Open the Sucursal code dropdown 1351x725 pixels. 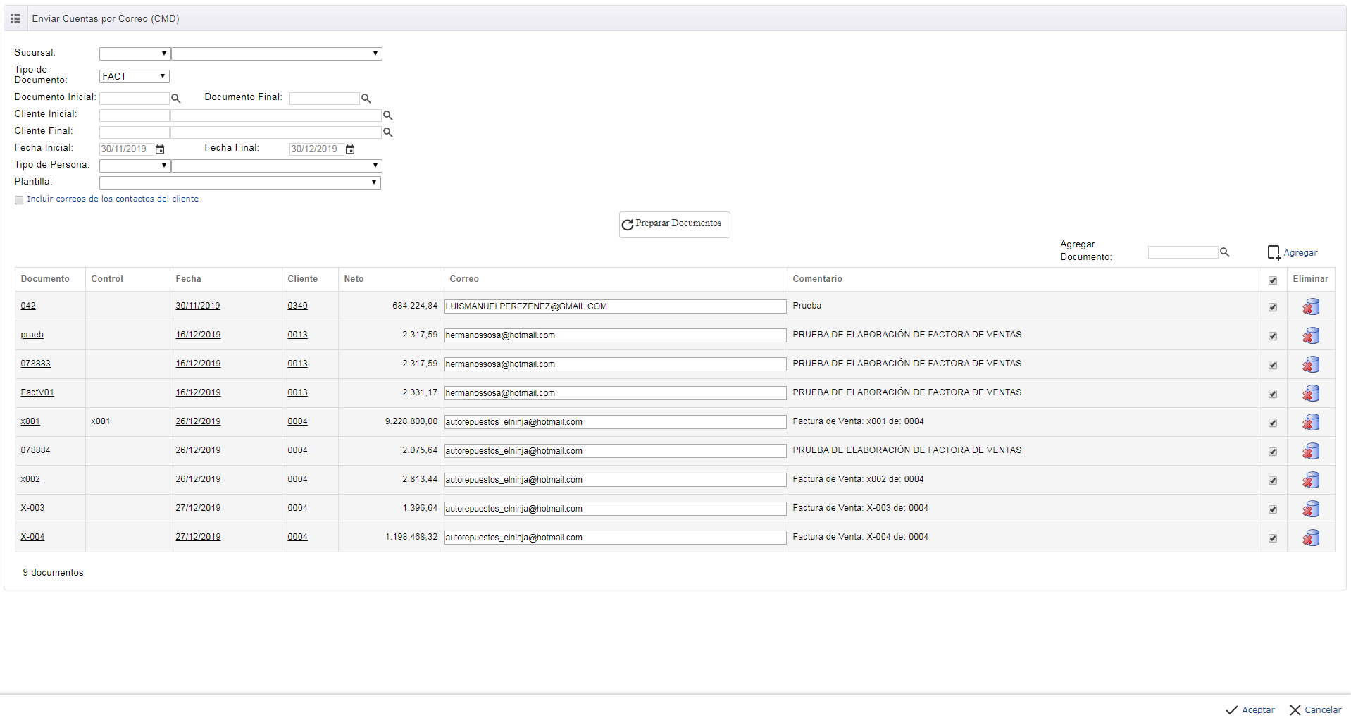click(135, 54)
